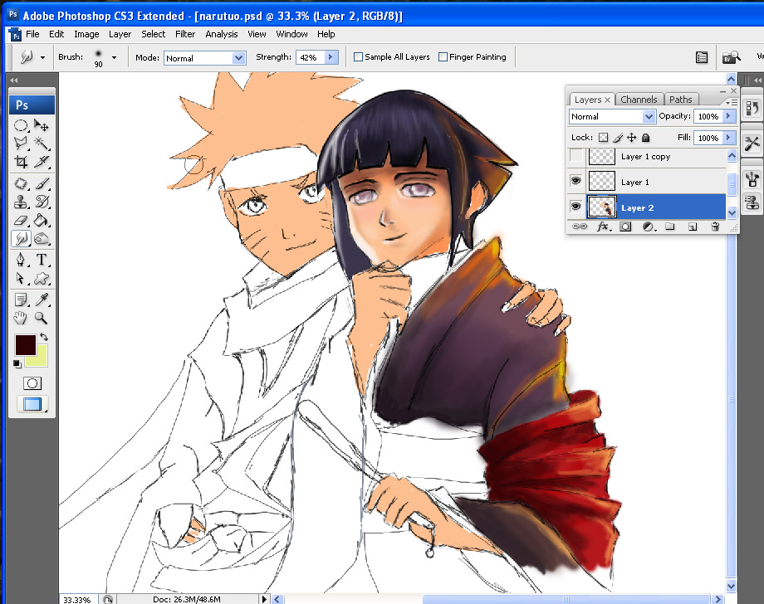Image resolution: width=764 pixels, height=604 pixels.
Task: Toggle lock position
Action: pyautogui.click(x=631, y=137)
